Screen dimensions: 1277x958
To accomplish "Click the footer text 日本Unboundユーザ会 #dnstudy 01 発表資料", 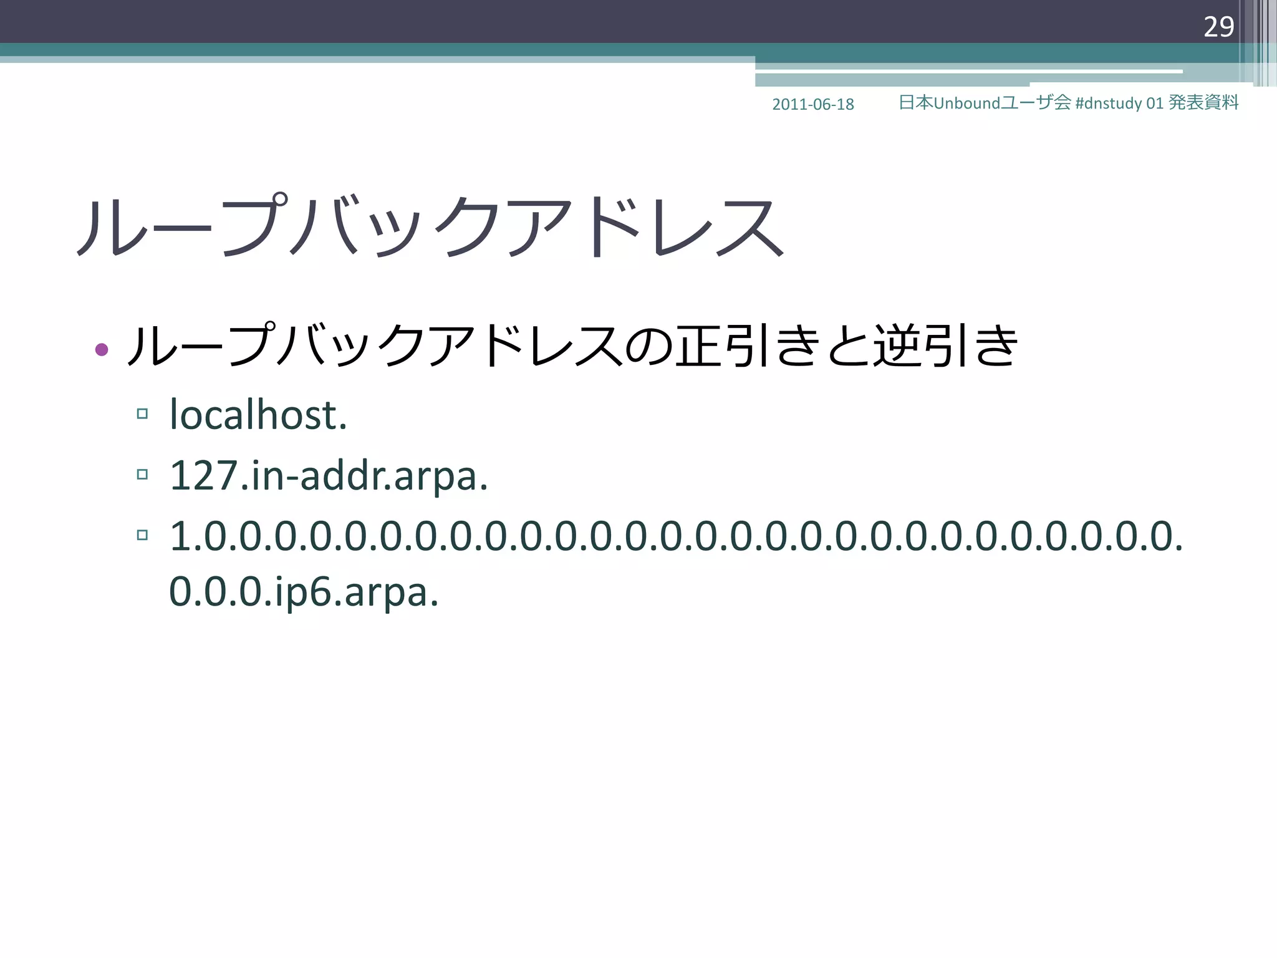I will click(x=1068, y=103).
